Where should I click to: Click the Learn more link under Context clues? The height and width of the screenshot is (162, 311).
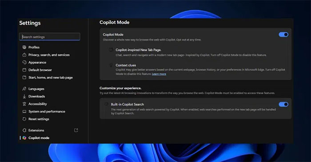(x=159, y=74)
